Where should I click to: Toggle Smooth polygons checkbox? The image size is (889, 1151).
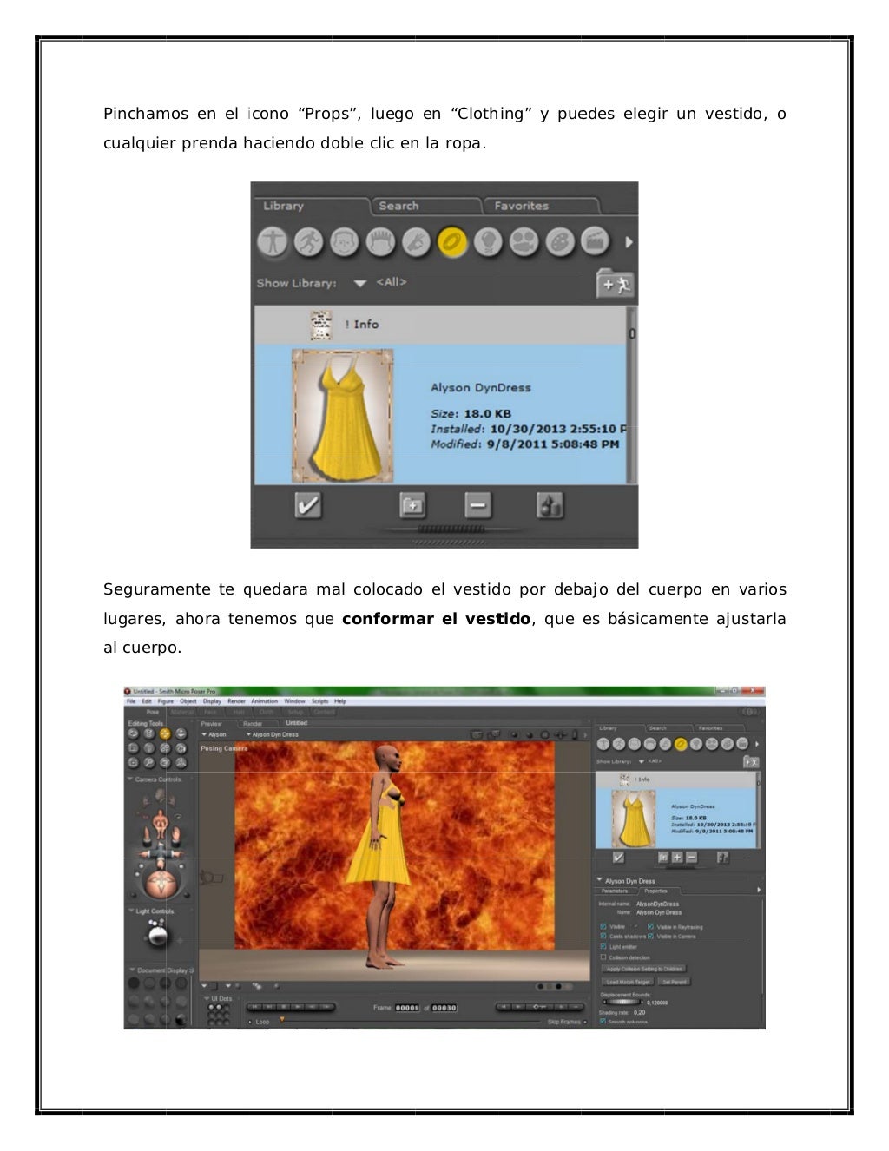pyautogui.click(x=603, y=1022)
